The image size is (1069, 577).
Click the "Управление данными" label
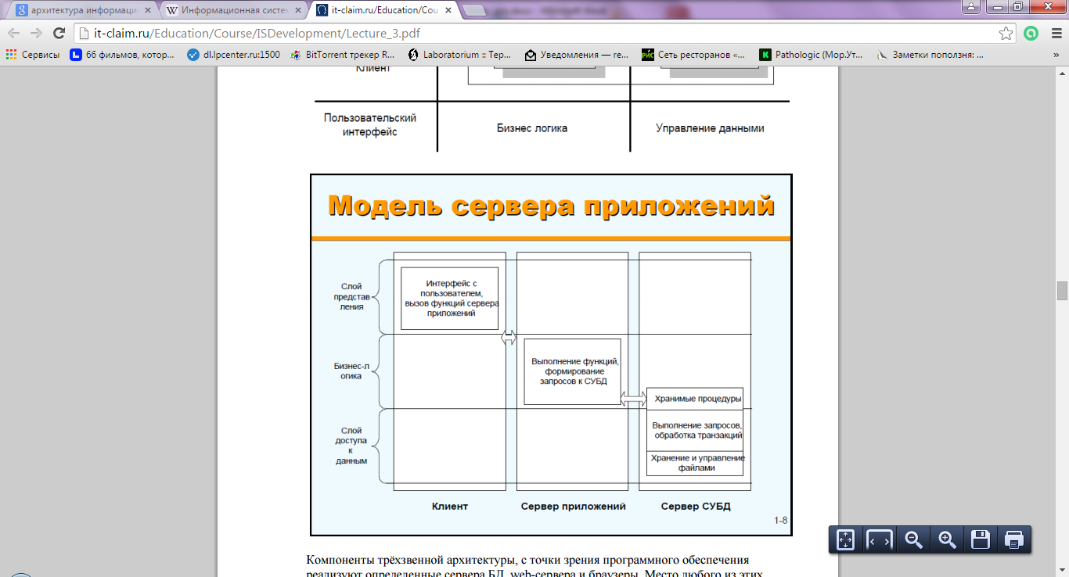coord(710,127)
